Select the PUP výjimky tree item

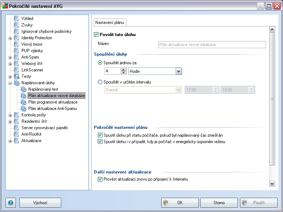[32, 51]
